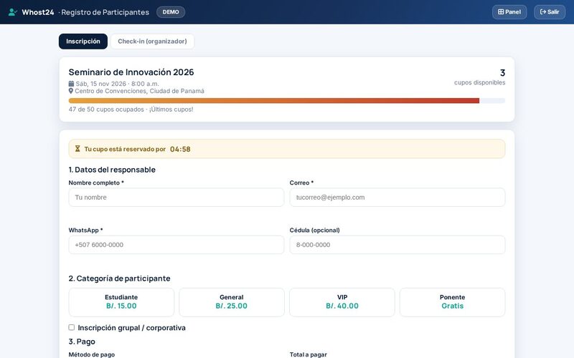This screenshot has height=358, width=574.
Task: Open the Panel button in the header
Action: [x=509, y=12]
